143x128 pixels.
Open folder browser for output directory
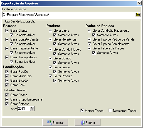tap(138, 15)
